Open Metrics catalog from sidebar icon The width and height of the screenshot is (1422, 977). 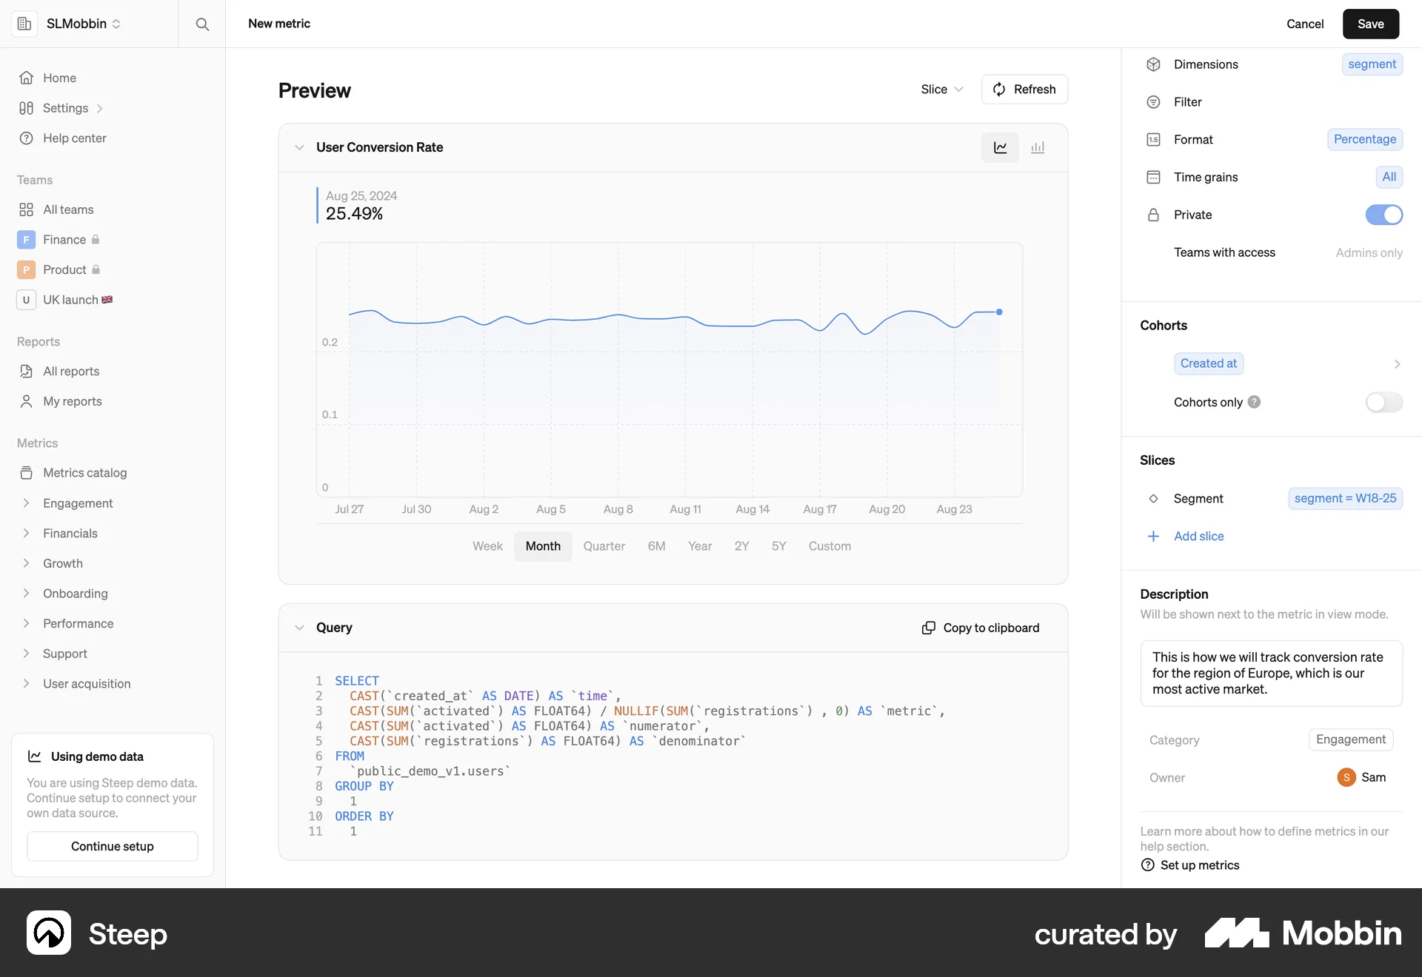click(27, 473)
